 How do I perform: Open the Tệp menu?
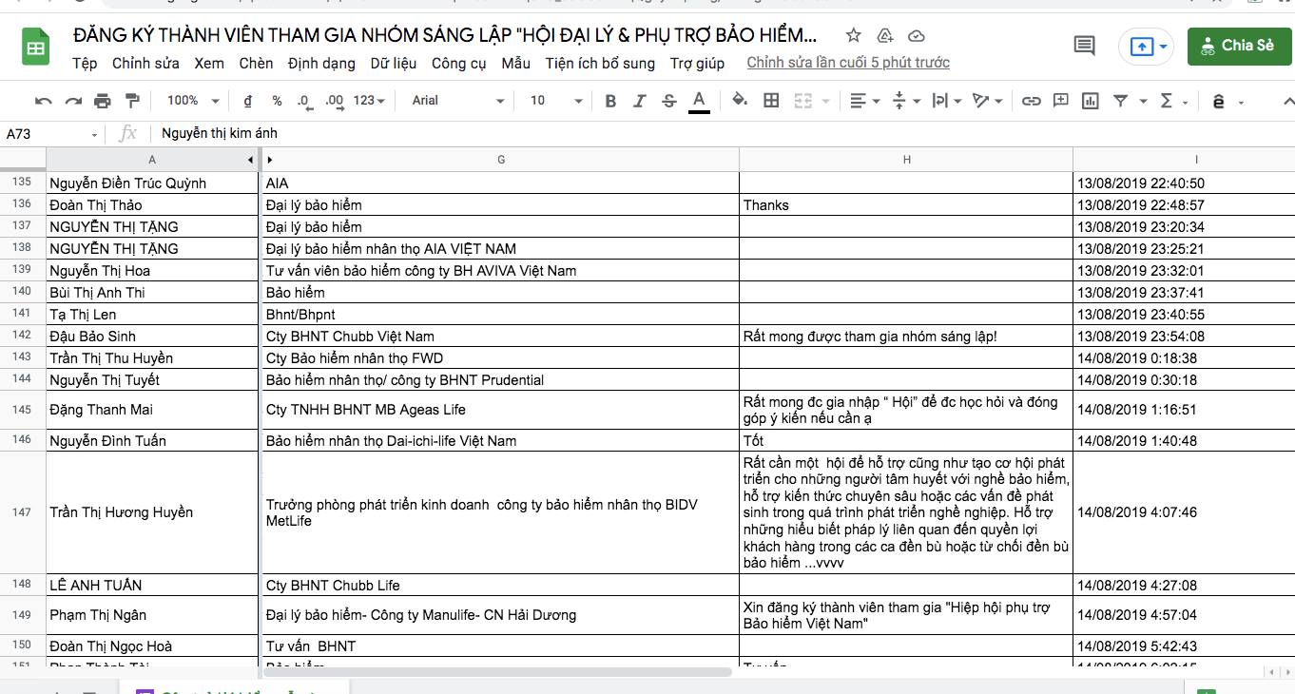click(85, 63)
